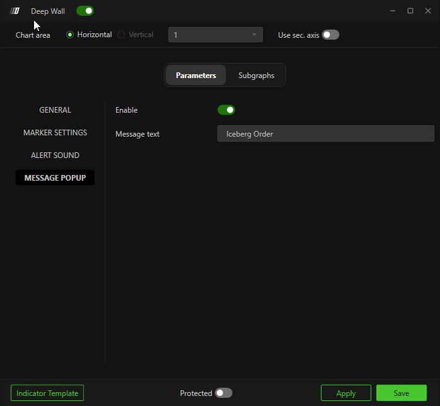Screen dimensions: 440x406
Task: Switch to the Subgraphs tab
Action: pos(256,76)
